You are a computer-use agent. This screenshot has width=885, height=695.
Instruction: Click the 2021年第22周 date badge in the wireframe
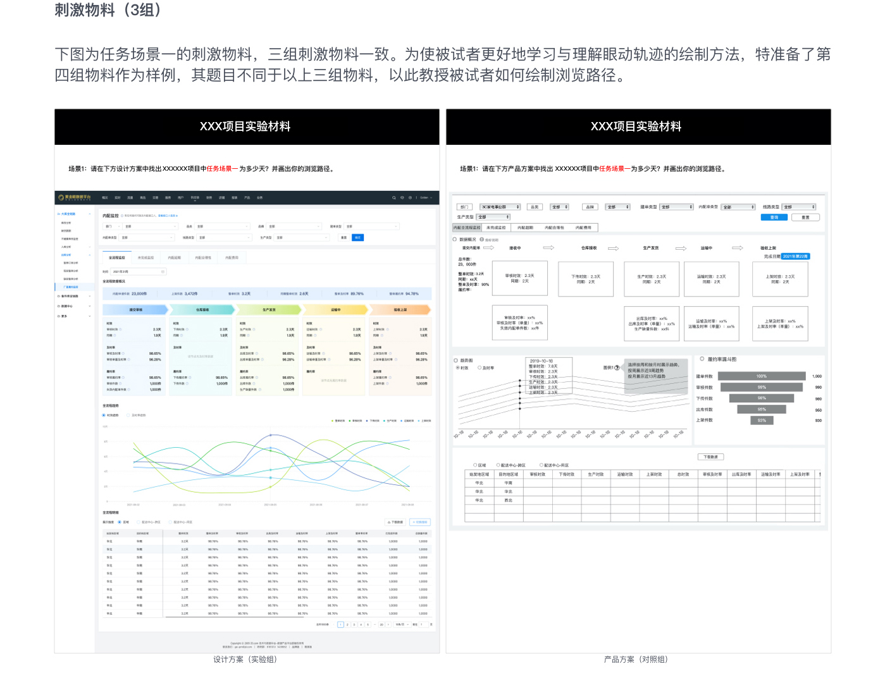coord(795,256)
